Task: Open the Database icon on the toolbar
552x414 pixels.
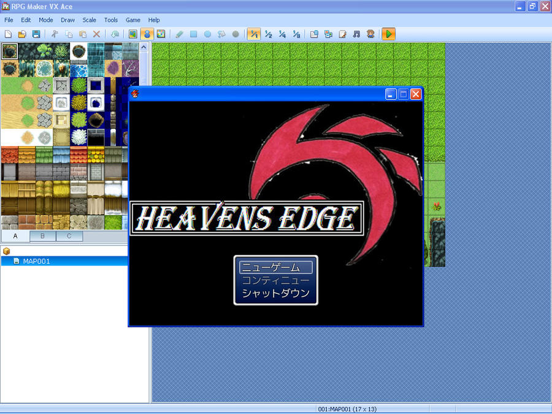Action: [x=314, y=34]
